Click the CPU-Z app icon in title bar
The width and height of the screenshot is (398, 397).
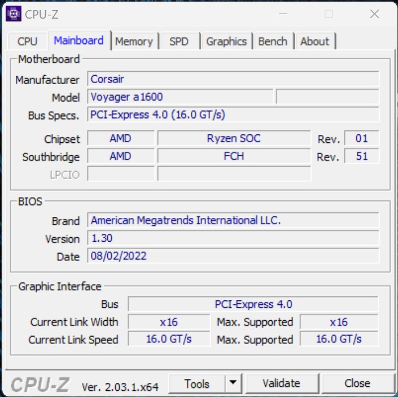pos(13,14)
